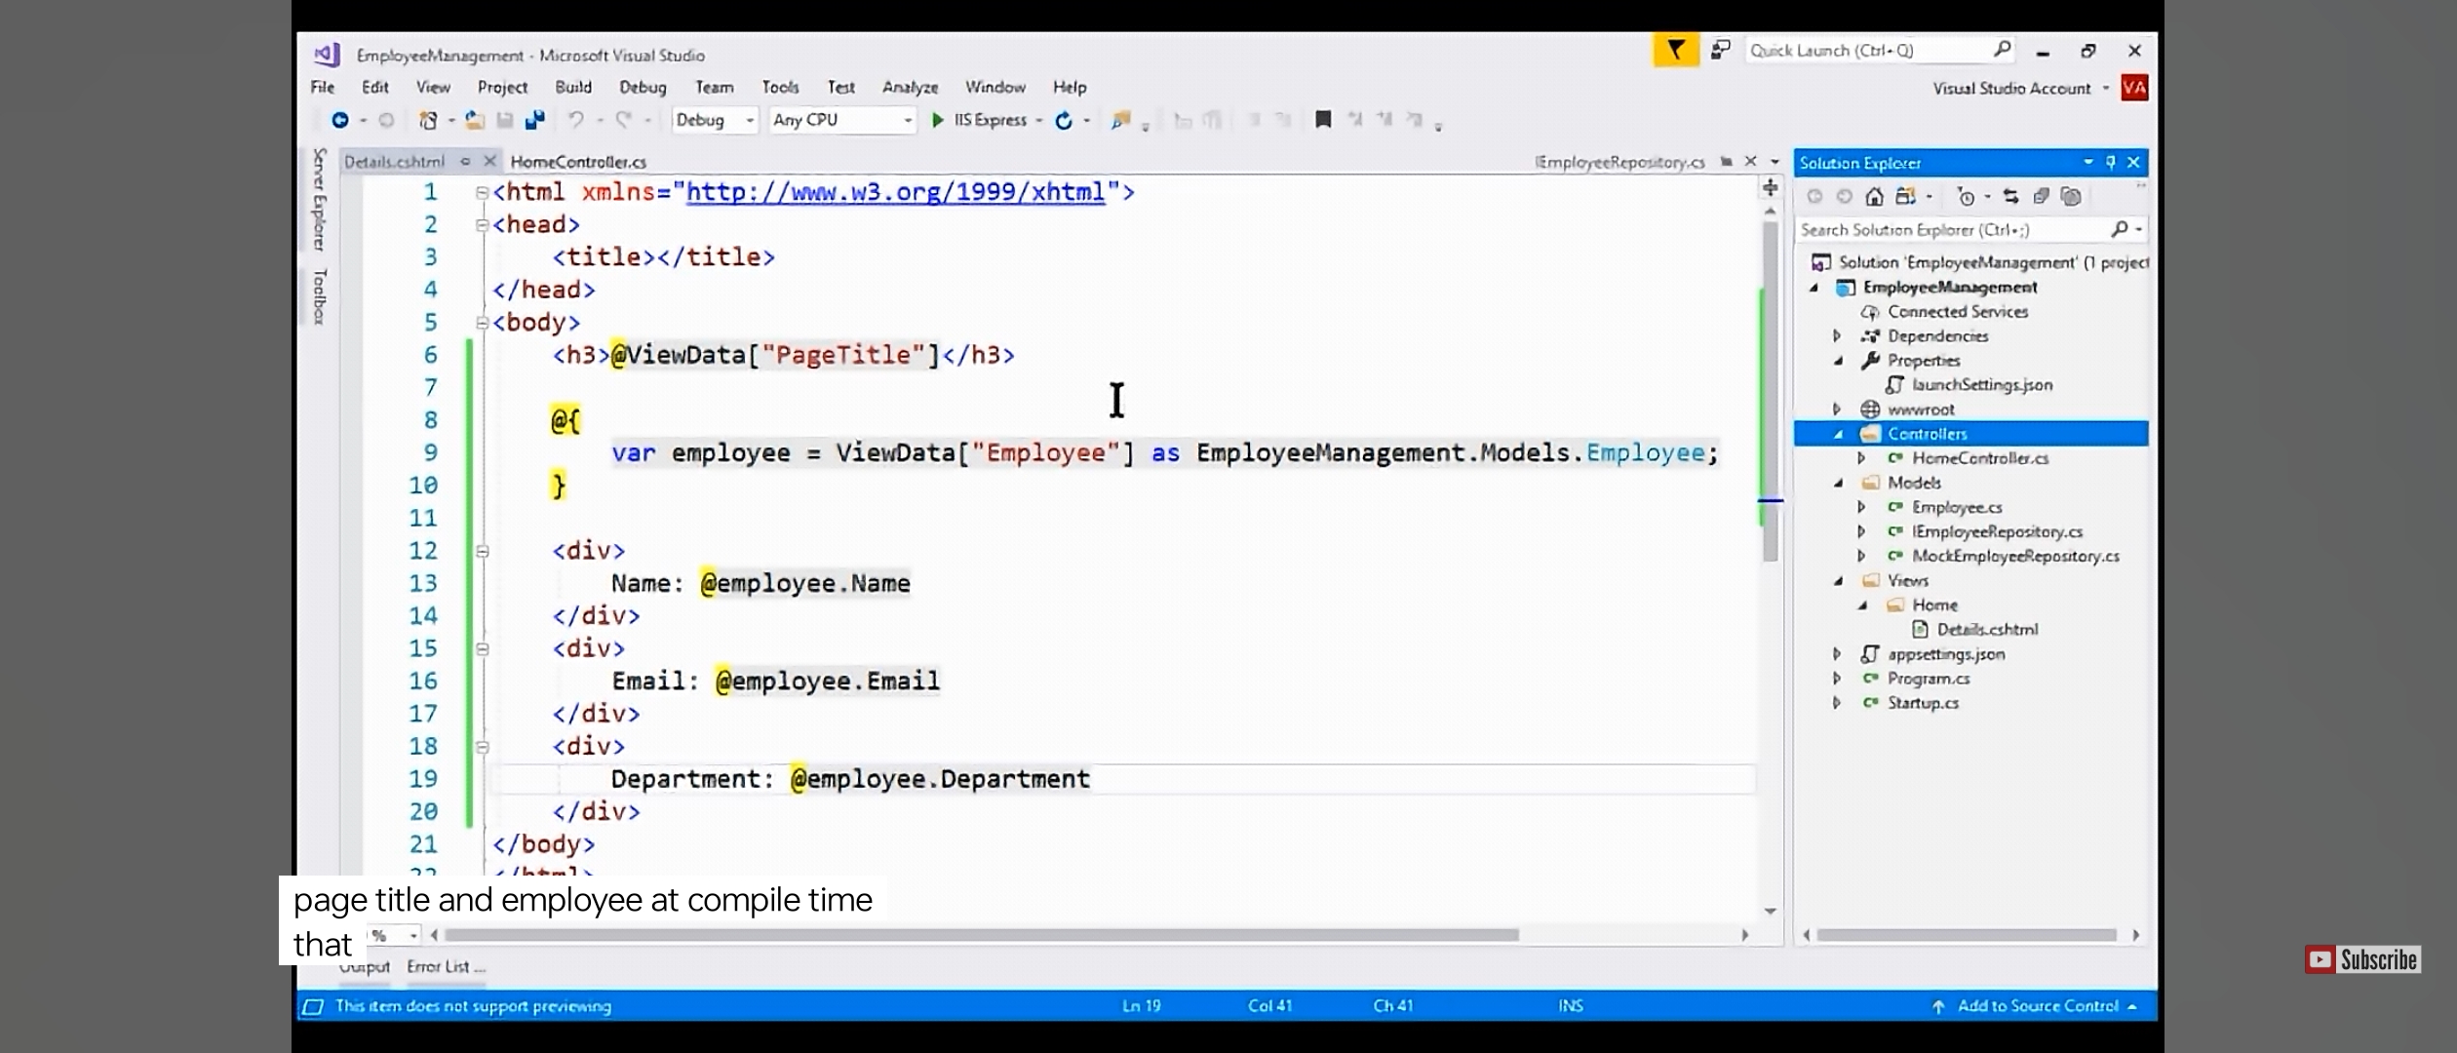
Task: Collapse the div outlining on line 15
Action: (482, 649)
